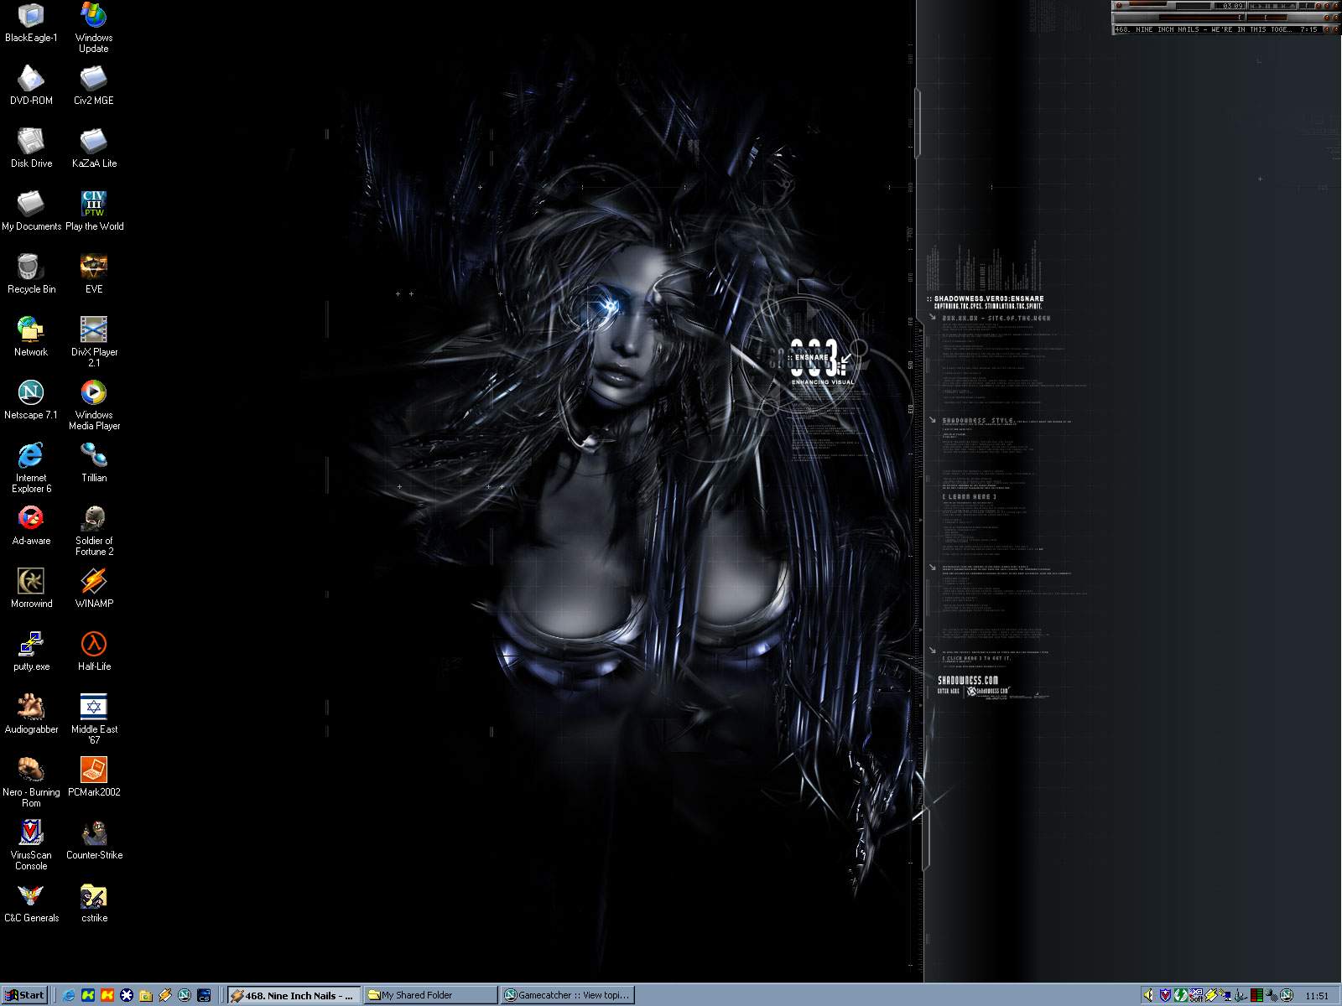Launch the Counter-Strike desktop shortcut
The image size is (1342, 1006).
point(94,840)
